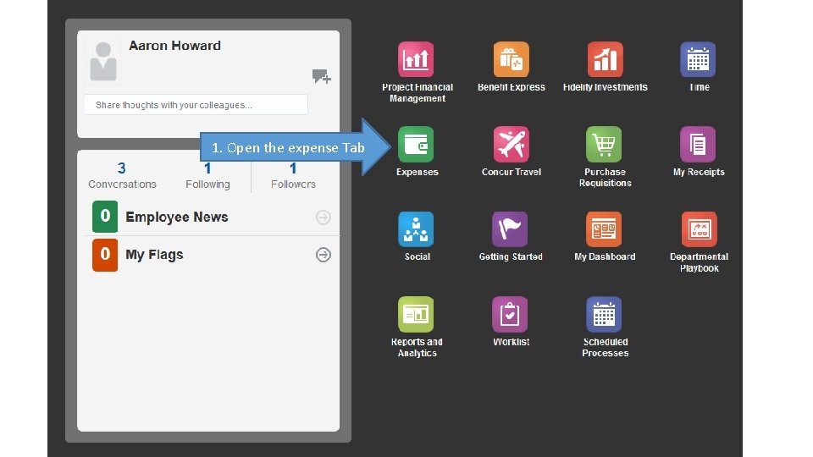Open the Benefit Express icon
Viewport: 813px width, 457px height.
click(512, 59)
